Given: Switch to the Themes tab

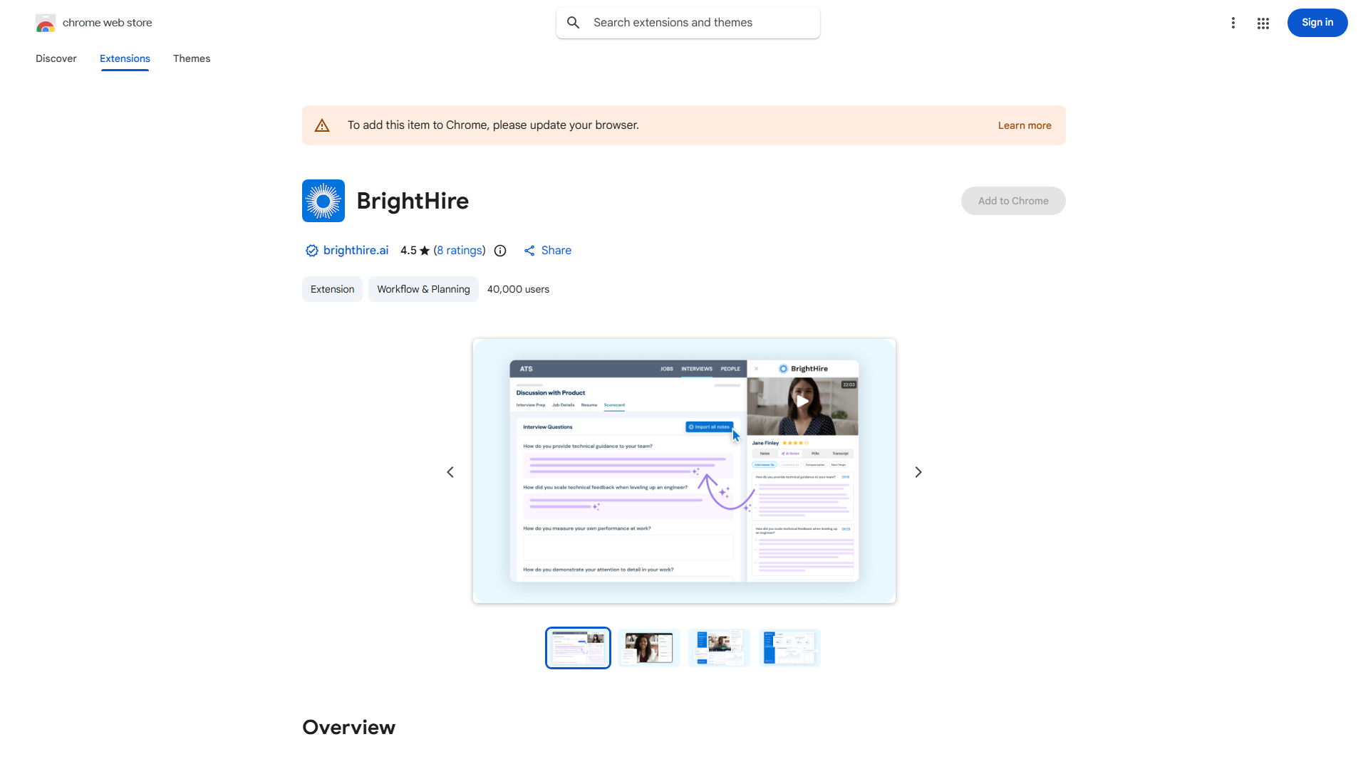Looking at the screenshot, I should coord(192,58).
